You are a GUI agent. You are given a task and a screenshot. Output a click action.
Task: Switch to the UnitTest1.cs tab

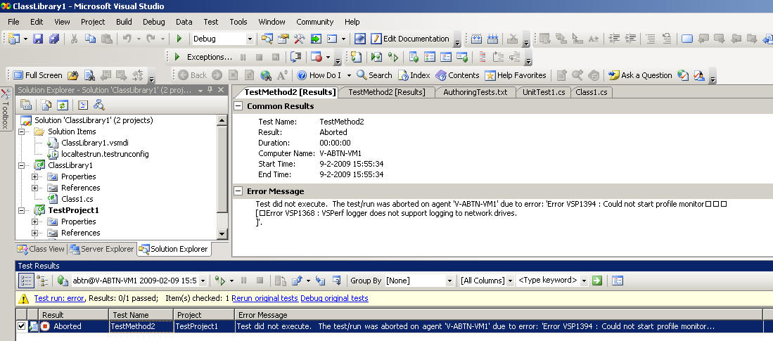[543, 92]
